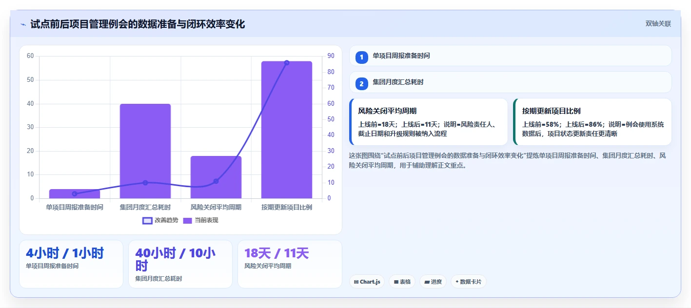The height and width of the screenshot is (308, 691).
Task: Click the 单项目周报准备时间 bar in chart
Action: (75, 193)
